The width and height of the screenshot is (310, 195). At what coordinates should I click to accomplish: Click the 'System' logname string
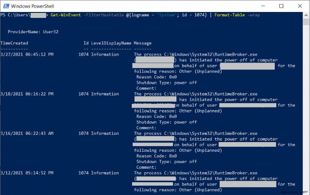(167, 15)
